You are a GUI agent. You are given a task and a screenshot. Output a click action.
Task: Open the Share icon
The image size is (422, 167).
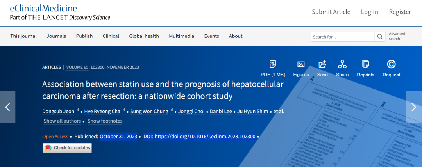coord(342,64)
